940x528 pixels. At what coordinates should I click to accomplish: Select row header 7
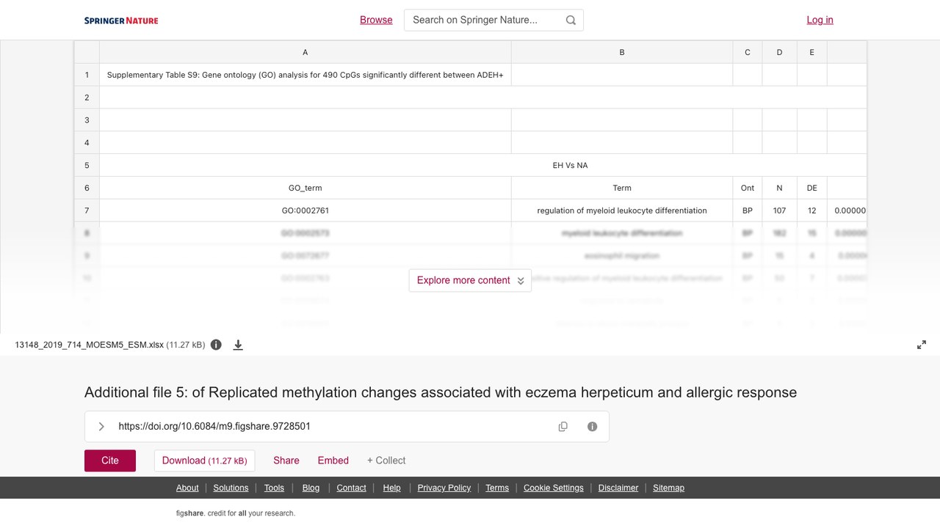(87, 210)
